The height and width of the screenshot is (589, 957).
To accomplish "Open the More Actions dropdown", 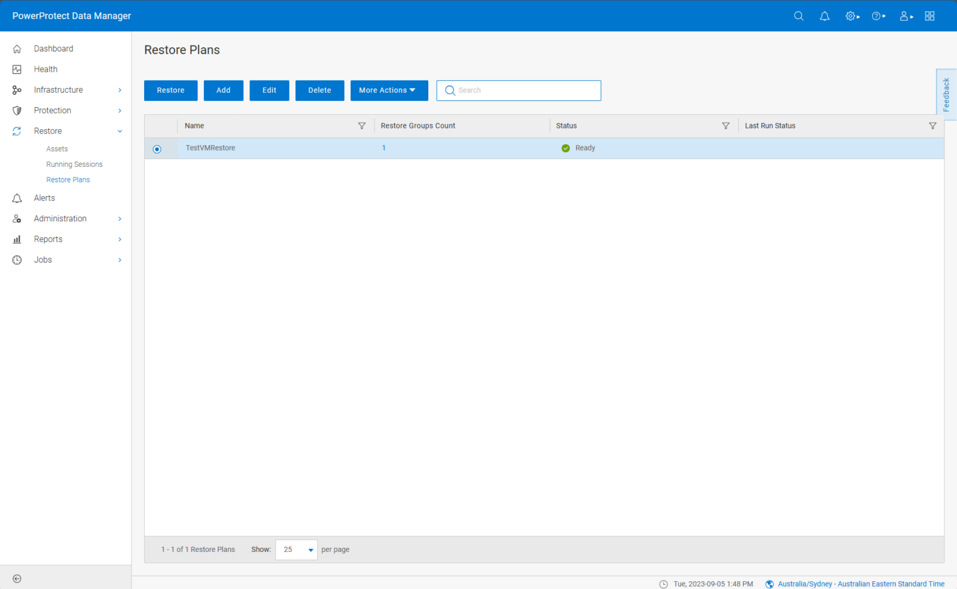I will (x=389, y=90).
